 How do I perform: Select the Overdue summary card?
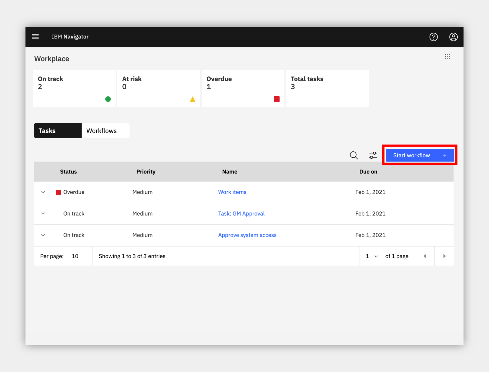tap(243, 88)
